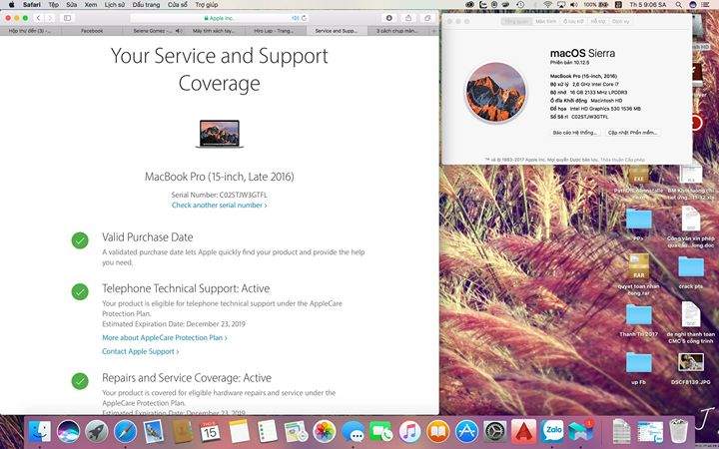The image size is (719, 449).
Task: Open the Lịch sử menu
Action: 114,5
